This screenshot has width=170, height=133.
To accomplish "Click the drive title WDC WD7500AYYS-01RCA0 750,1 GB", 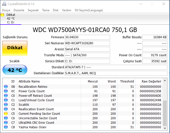I will point(85,30).
